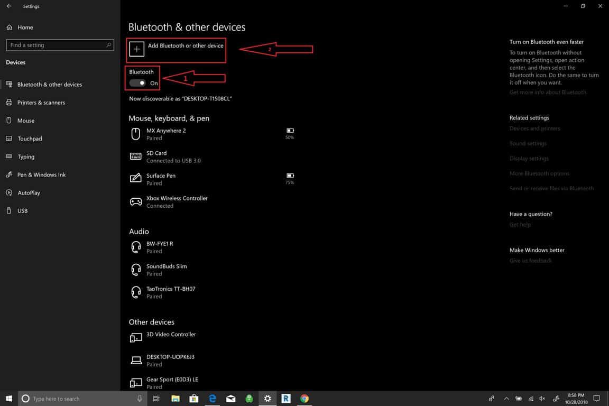
Task: Select the Surface Pen device icon
Action: 136,179
